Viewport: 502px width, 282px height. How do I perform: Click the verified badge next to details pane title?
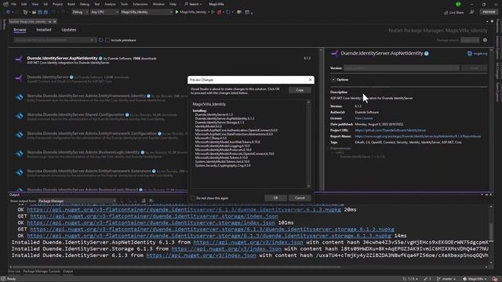coord(427,53)
